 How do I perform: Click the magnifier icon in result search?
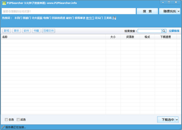[164, 31]
